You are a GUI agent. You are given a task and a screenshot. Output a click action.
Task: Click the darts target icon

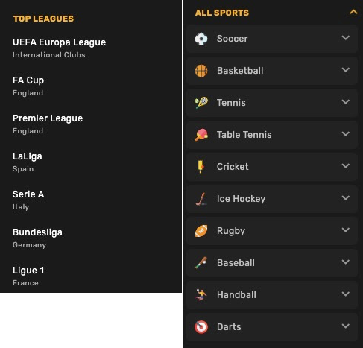pos(201,327)
